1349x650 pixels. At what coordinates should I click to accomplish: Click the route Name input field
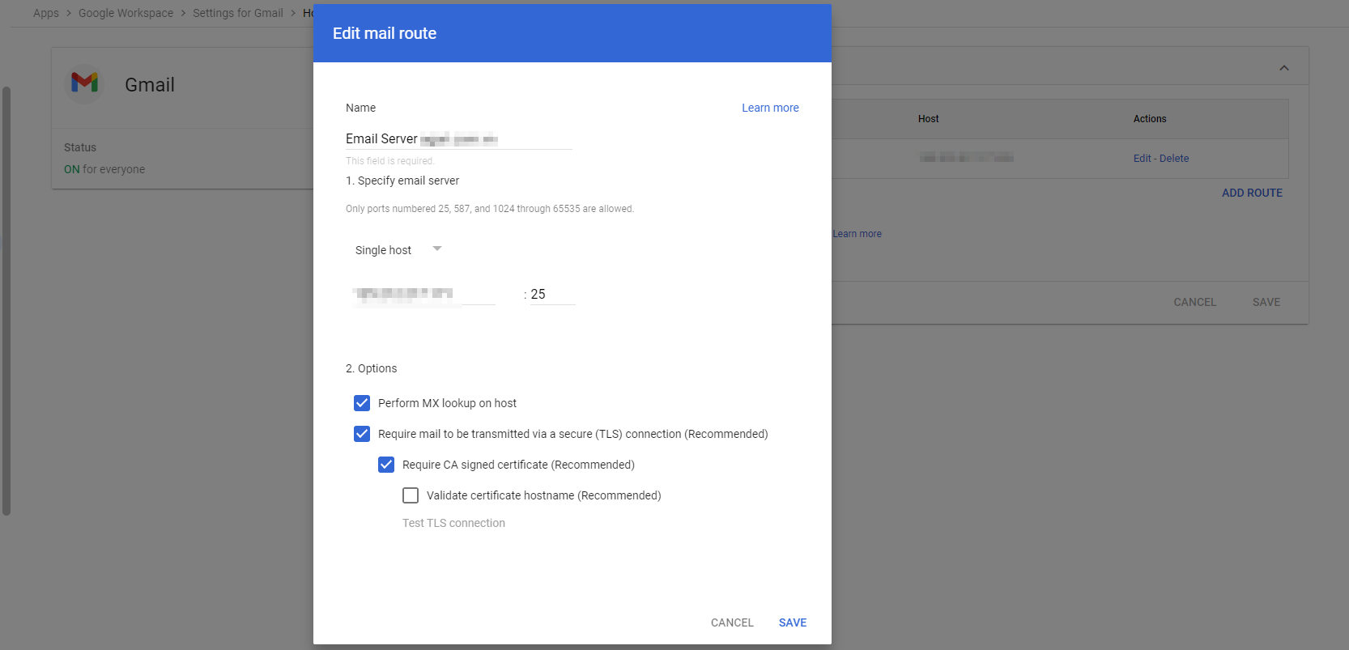click(458, 139)
